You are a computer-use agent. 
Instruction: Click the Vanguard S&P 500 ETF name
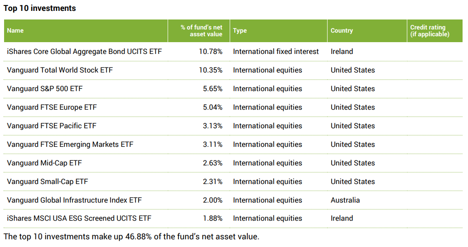pos(45,88)
